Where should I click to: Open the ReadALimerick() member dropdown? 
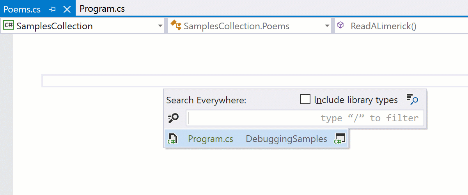click(x=402, y=26)
